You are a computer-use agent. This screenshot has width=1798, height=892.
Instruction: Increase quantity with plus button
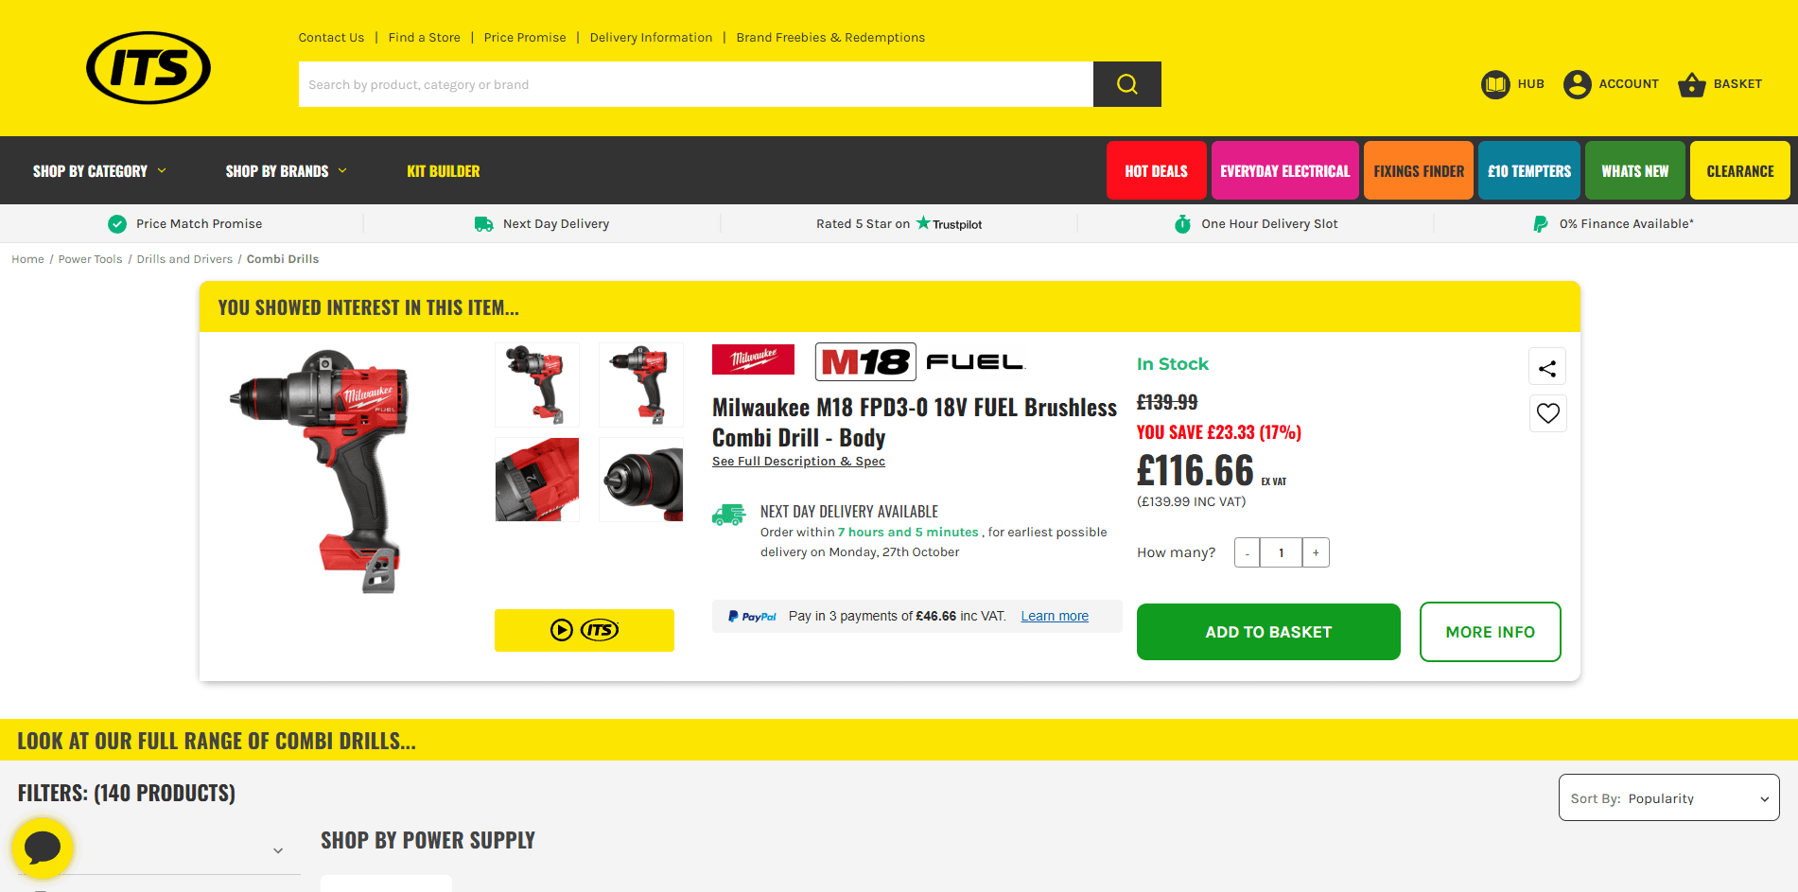pyautogui.click(x=1316, y=552)
